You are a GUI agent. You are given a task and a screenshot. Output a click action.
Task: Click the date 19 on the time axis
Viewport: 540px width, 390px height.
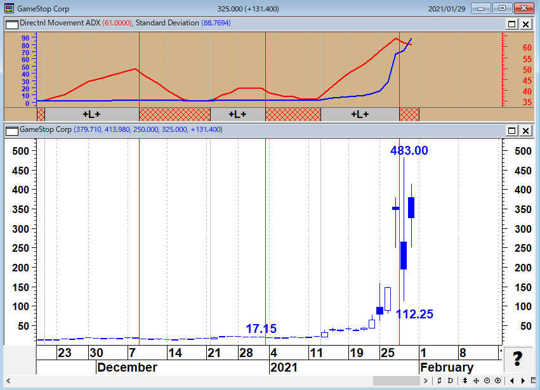(x=357, y=353)
